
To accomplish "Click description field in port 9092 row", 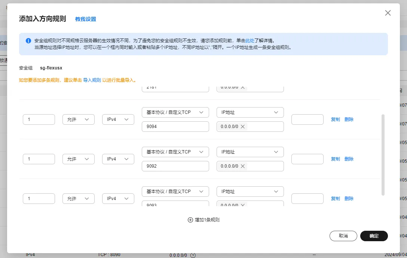I will tap(307, 159).
